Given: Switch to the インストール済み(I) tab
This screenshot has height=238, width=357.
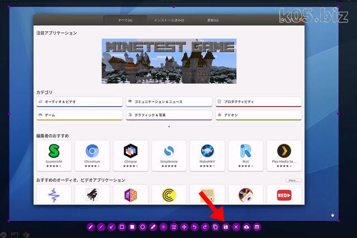Looking at the screenshot, I should pos(169,20).
